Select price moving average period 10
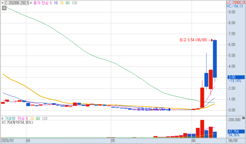Image resolution: width=246 pixels, height=144 pixels. point(56,3)
